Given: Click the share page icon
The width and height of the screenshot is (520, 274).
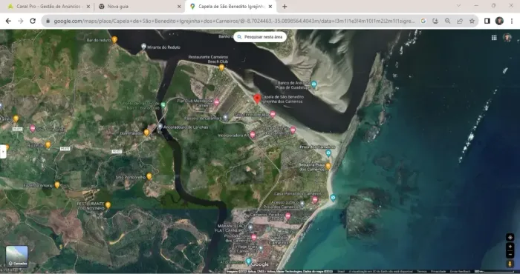Looking at the screenshot, I should click(460, 21).
